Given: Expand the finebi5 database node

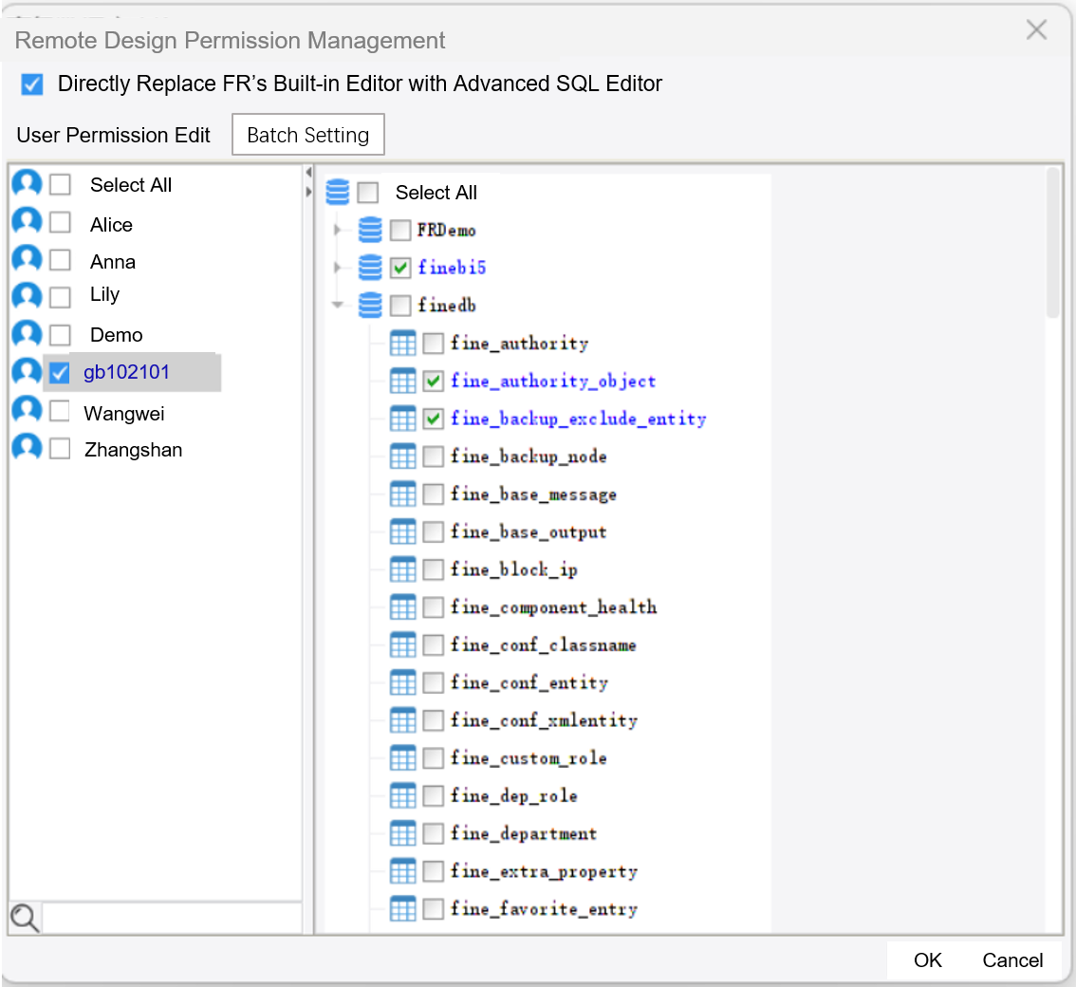Looking at the screenshot, I should click(337, 267).
